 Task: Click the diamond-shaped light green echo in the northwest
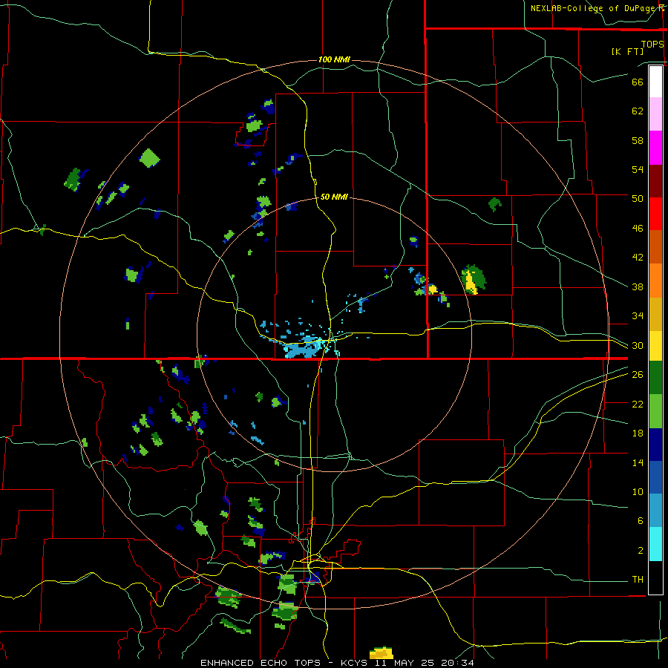tap(149, 158)
